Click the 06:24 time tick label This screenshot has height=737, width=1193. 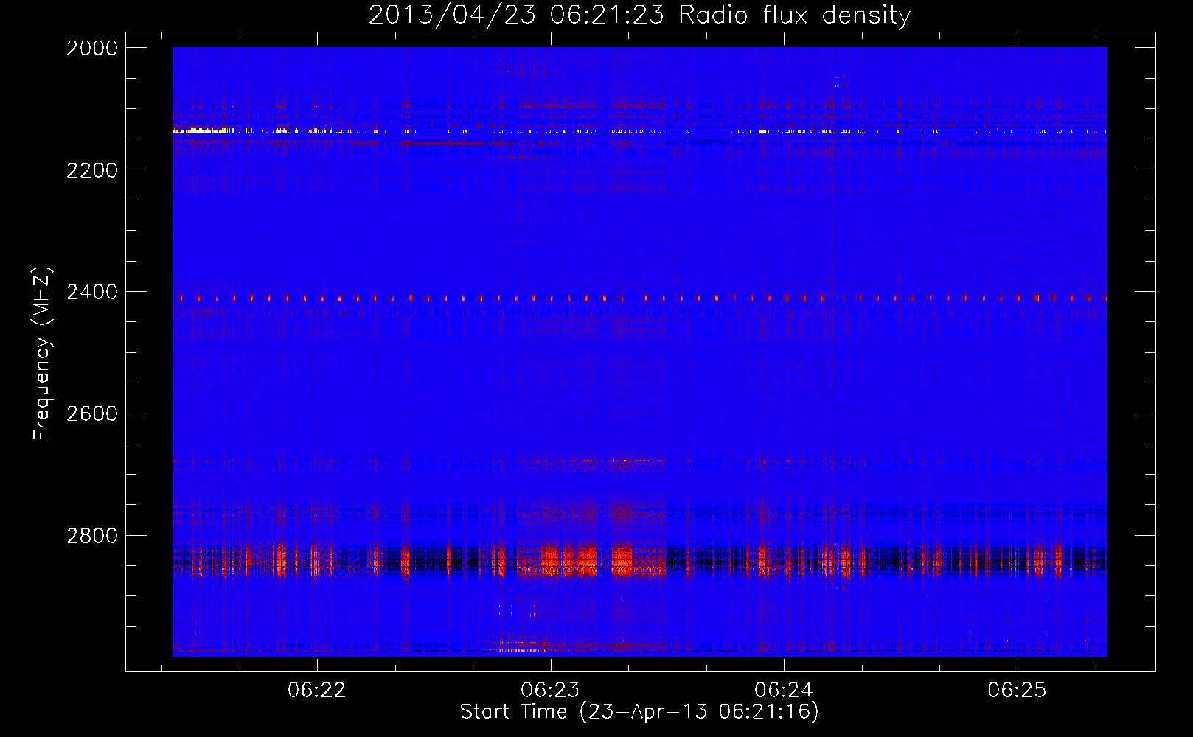783,690
